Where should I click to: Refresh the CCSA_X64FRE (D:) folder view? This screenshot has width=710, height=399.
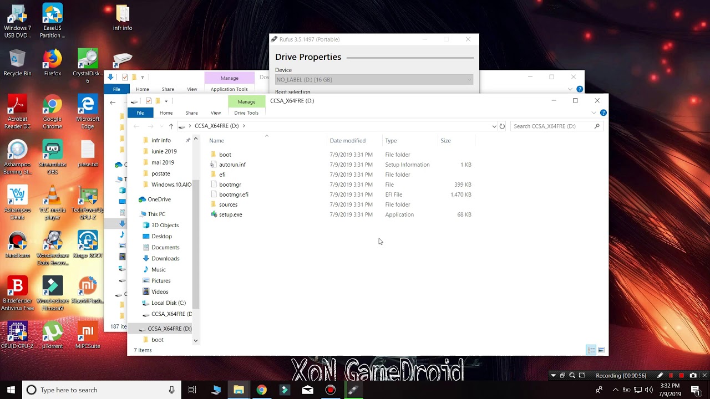pyautogui.click(x=502, y=126)
